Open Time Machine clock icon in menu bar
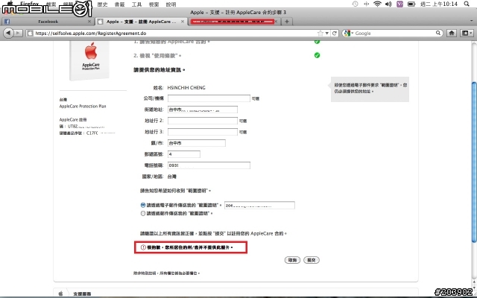This screenshot has height=298, width=477. (355, 4)
